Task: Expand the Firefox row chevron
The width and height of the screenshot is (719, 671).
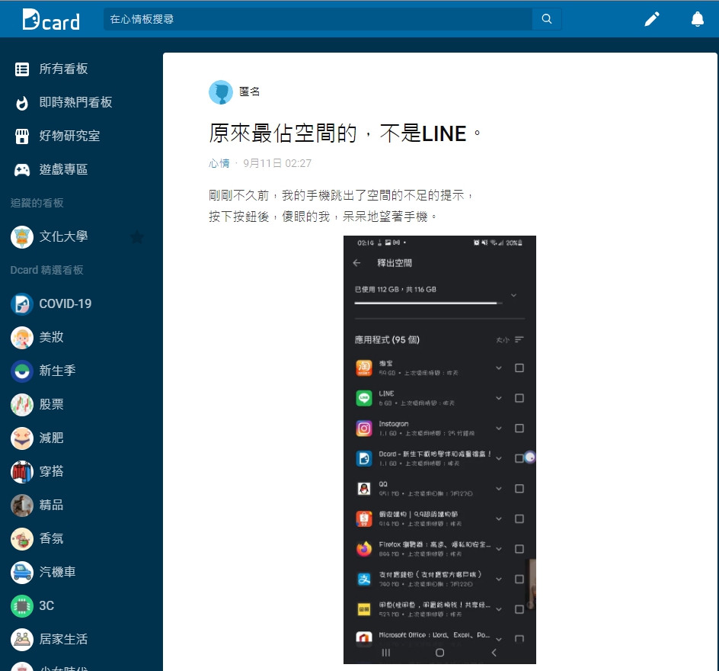Action: coord(498,549)
